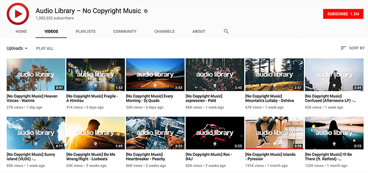Viewport: 368px width, 173px height.
Task: Click the 41K views • 3 days ago text
Action: pyautogui.click(x=85, y=107)
